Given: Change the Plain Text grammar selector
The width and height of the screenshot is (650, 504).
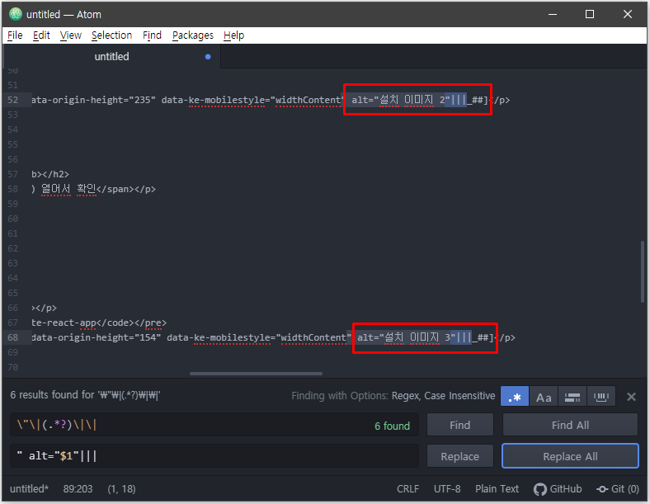Looking at the screenshot, I should coord(497,489).
